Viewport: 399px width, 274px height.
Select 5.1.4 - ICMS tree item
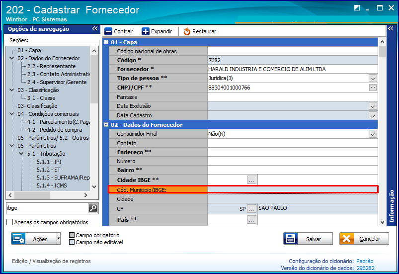click(x=52, y=185)
